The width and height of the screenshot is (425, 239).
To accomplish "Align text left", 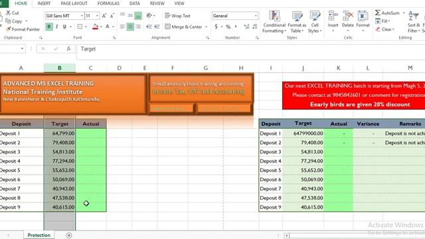I will pos(122,27).
